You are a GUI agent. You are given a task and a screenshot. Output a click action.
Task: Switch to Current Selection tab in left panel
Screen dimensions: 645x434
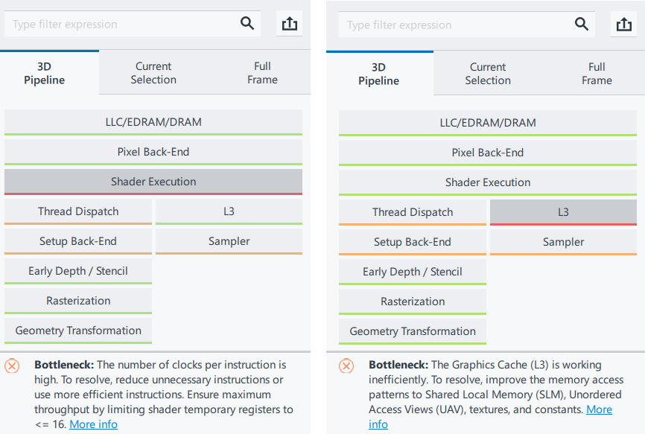tap(153, 73)
